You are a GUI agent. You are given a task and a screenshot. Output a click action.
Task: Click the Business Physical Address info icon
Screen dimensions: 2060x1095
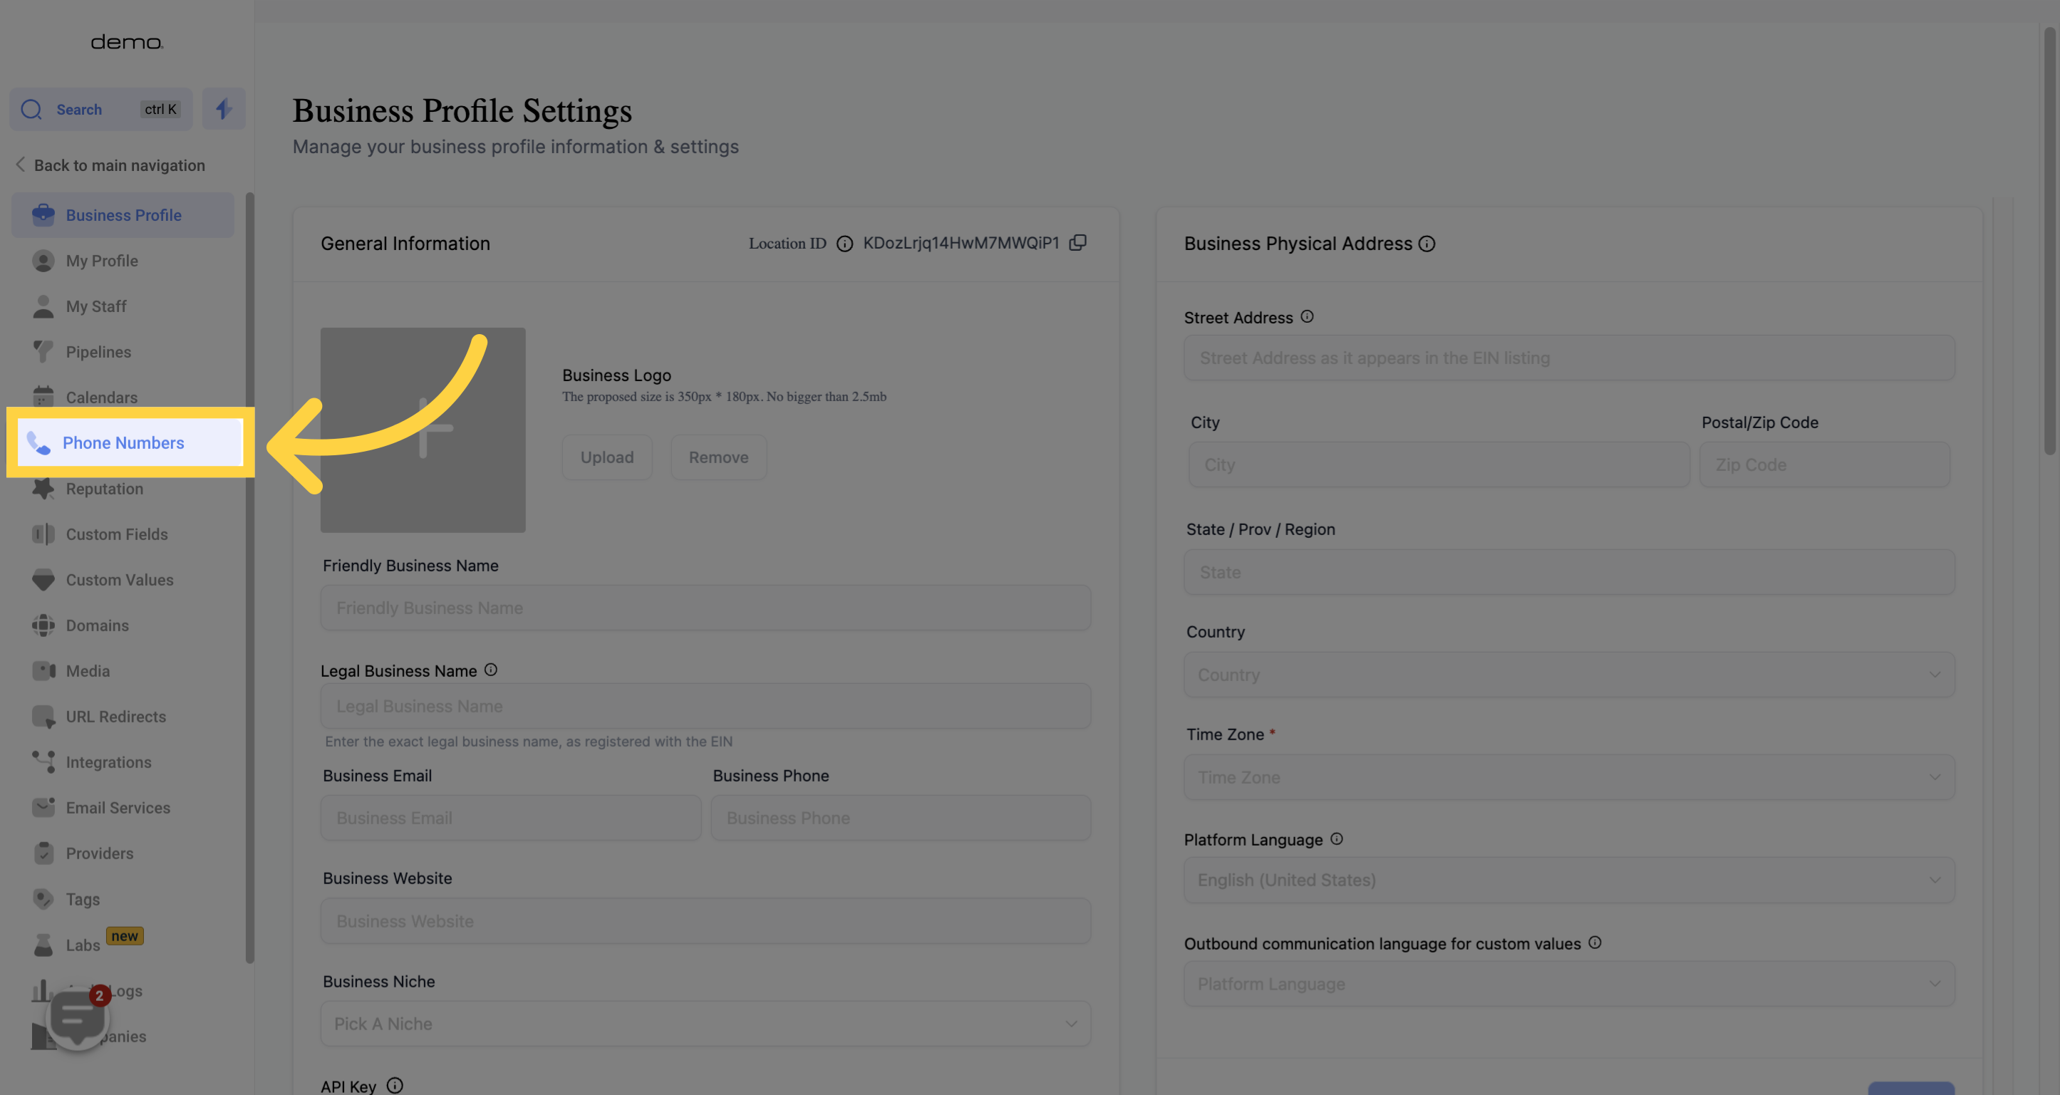tap(1427, 244)
